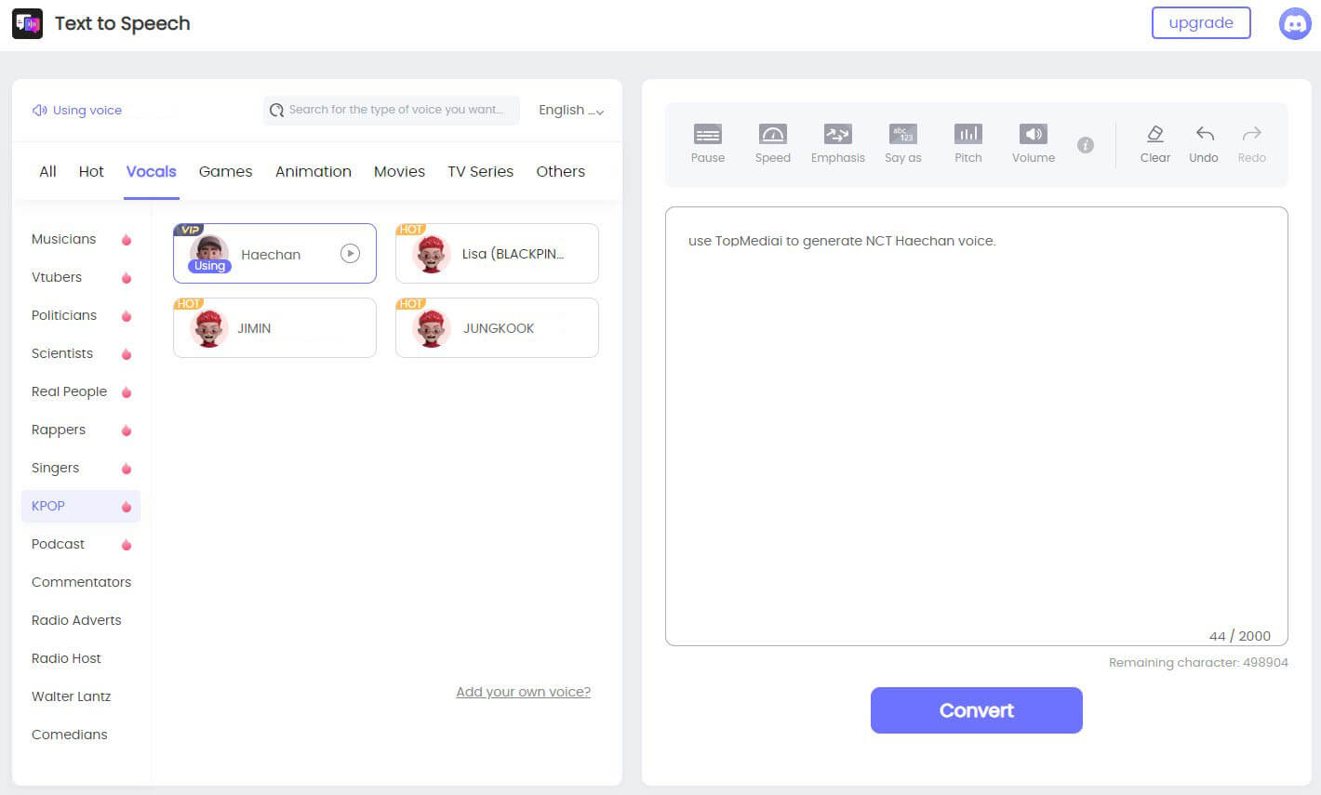Click the flame icon beside Vtubers
Image resolution: width=1321 pixels, height=795 pixels.
tap(127, 278)
